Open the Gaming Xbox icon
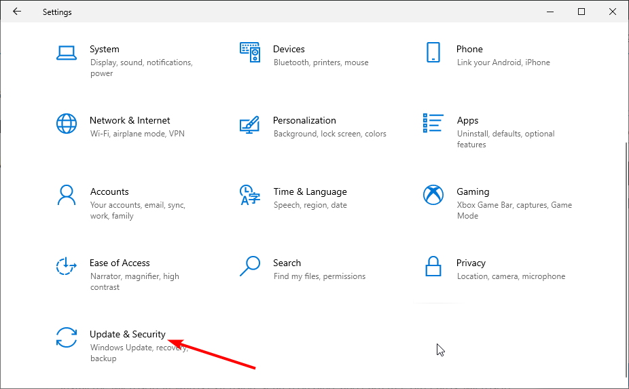Viewport: 629px width, 389px height. click(433, 195)
